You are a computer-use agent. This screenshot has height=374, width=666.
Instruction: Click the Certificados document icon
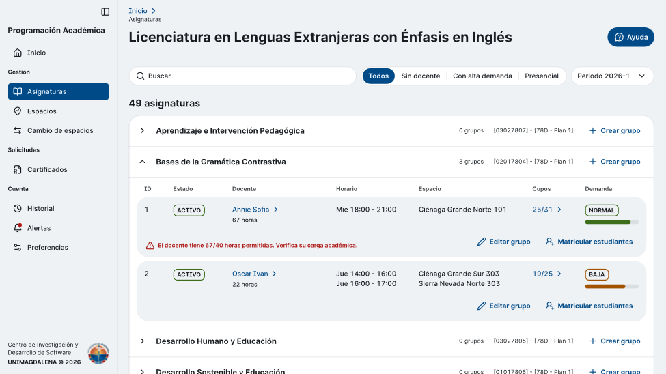coord(17,169)
